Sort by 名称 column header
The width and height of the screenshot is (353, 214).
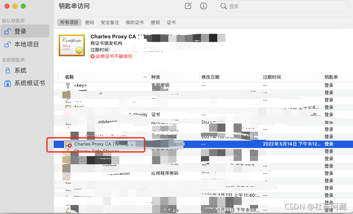69,77
